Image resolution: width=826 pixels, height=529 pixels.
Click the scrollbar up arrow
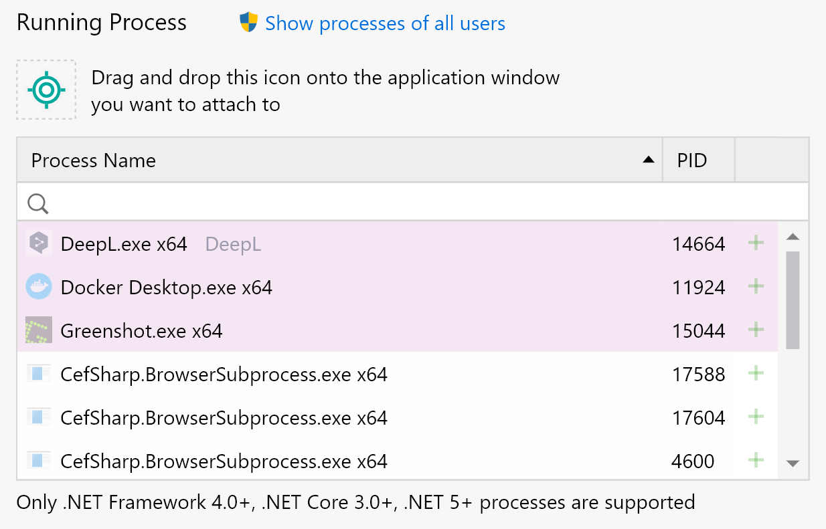tap(793, 237)
